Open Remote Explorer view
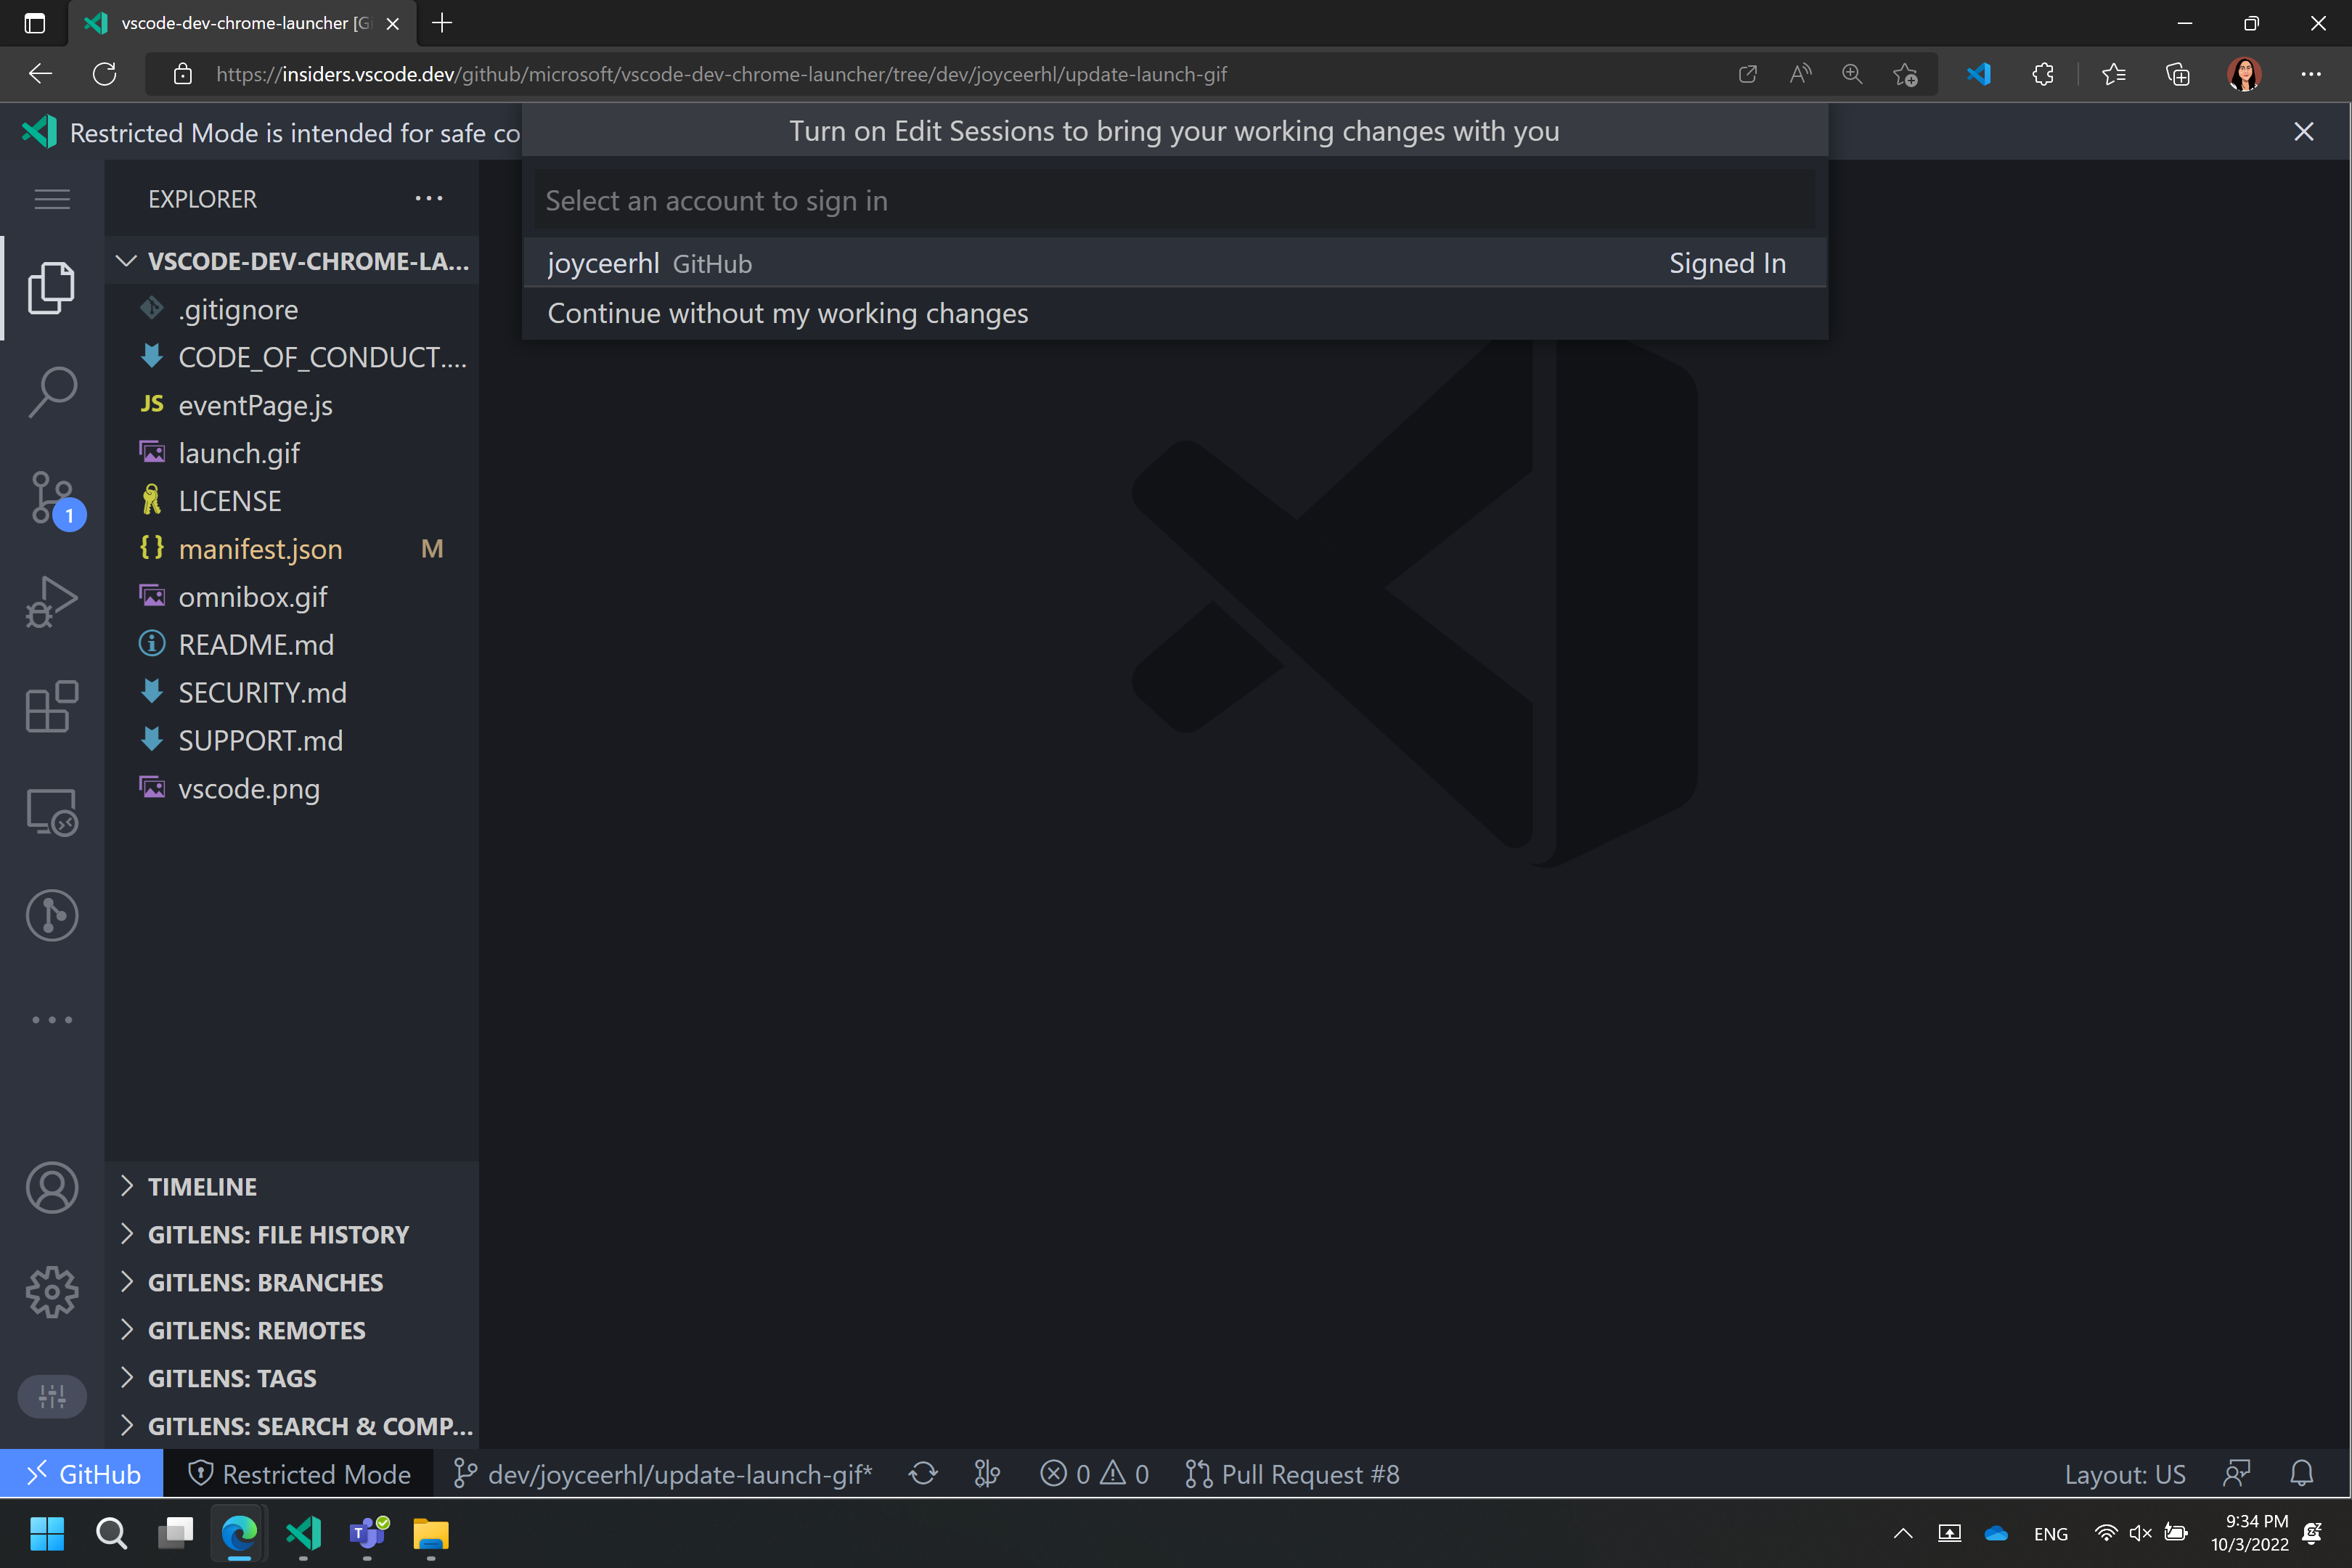The width and height of the screenshot is (2352, 1568). (x=52, y=812)
